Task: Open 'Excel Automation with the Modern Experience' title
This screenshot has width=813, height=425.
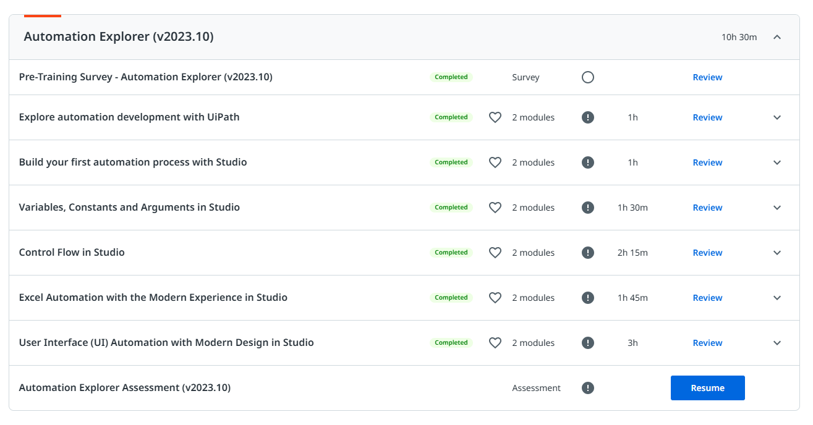Action: coord(153,298)
